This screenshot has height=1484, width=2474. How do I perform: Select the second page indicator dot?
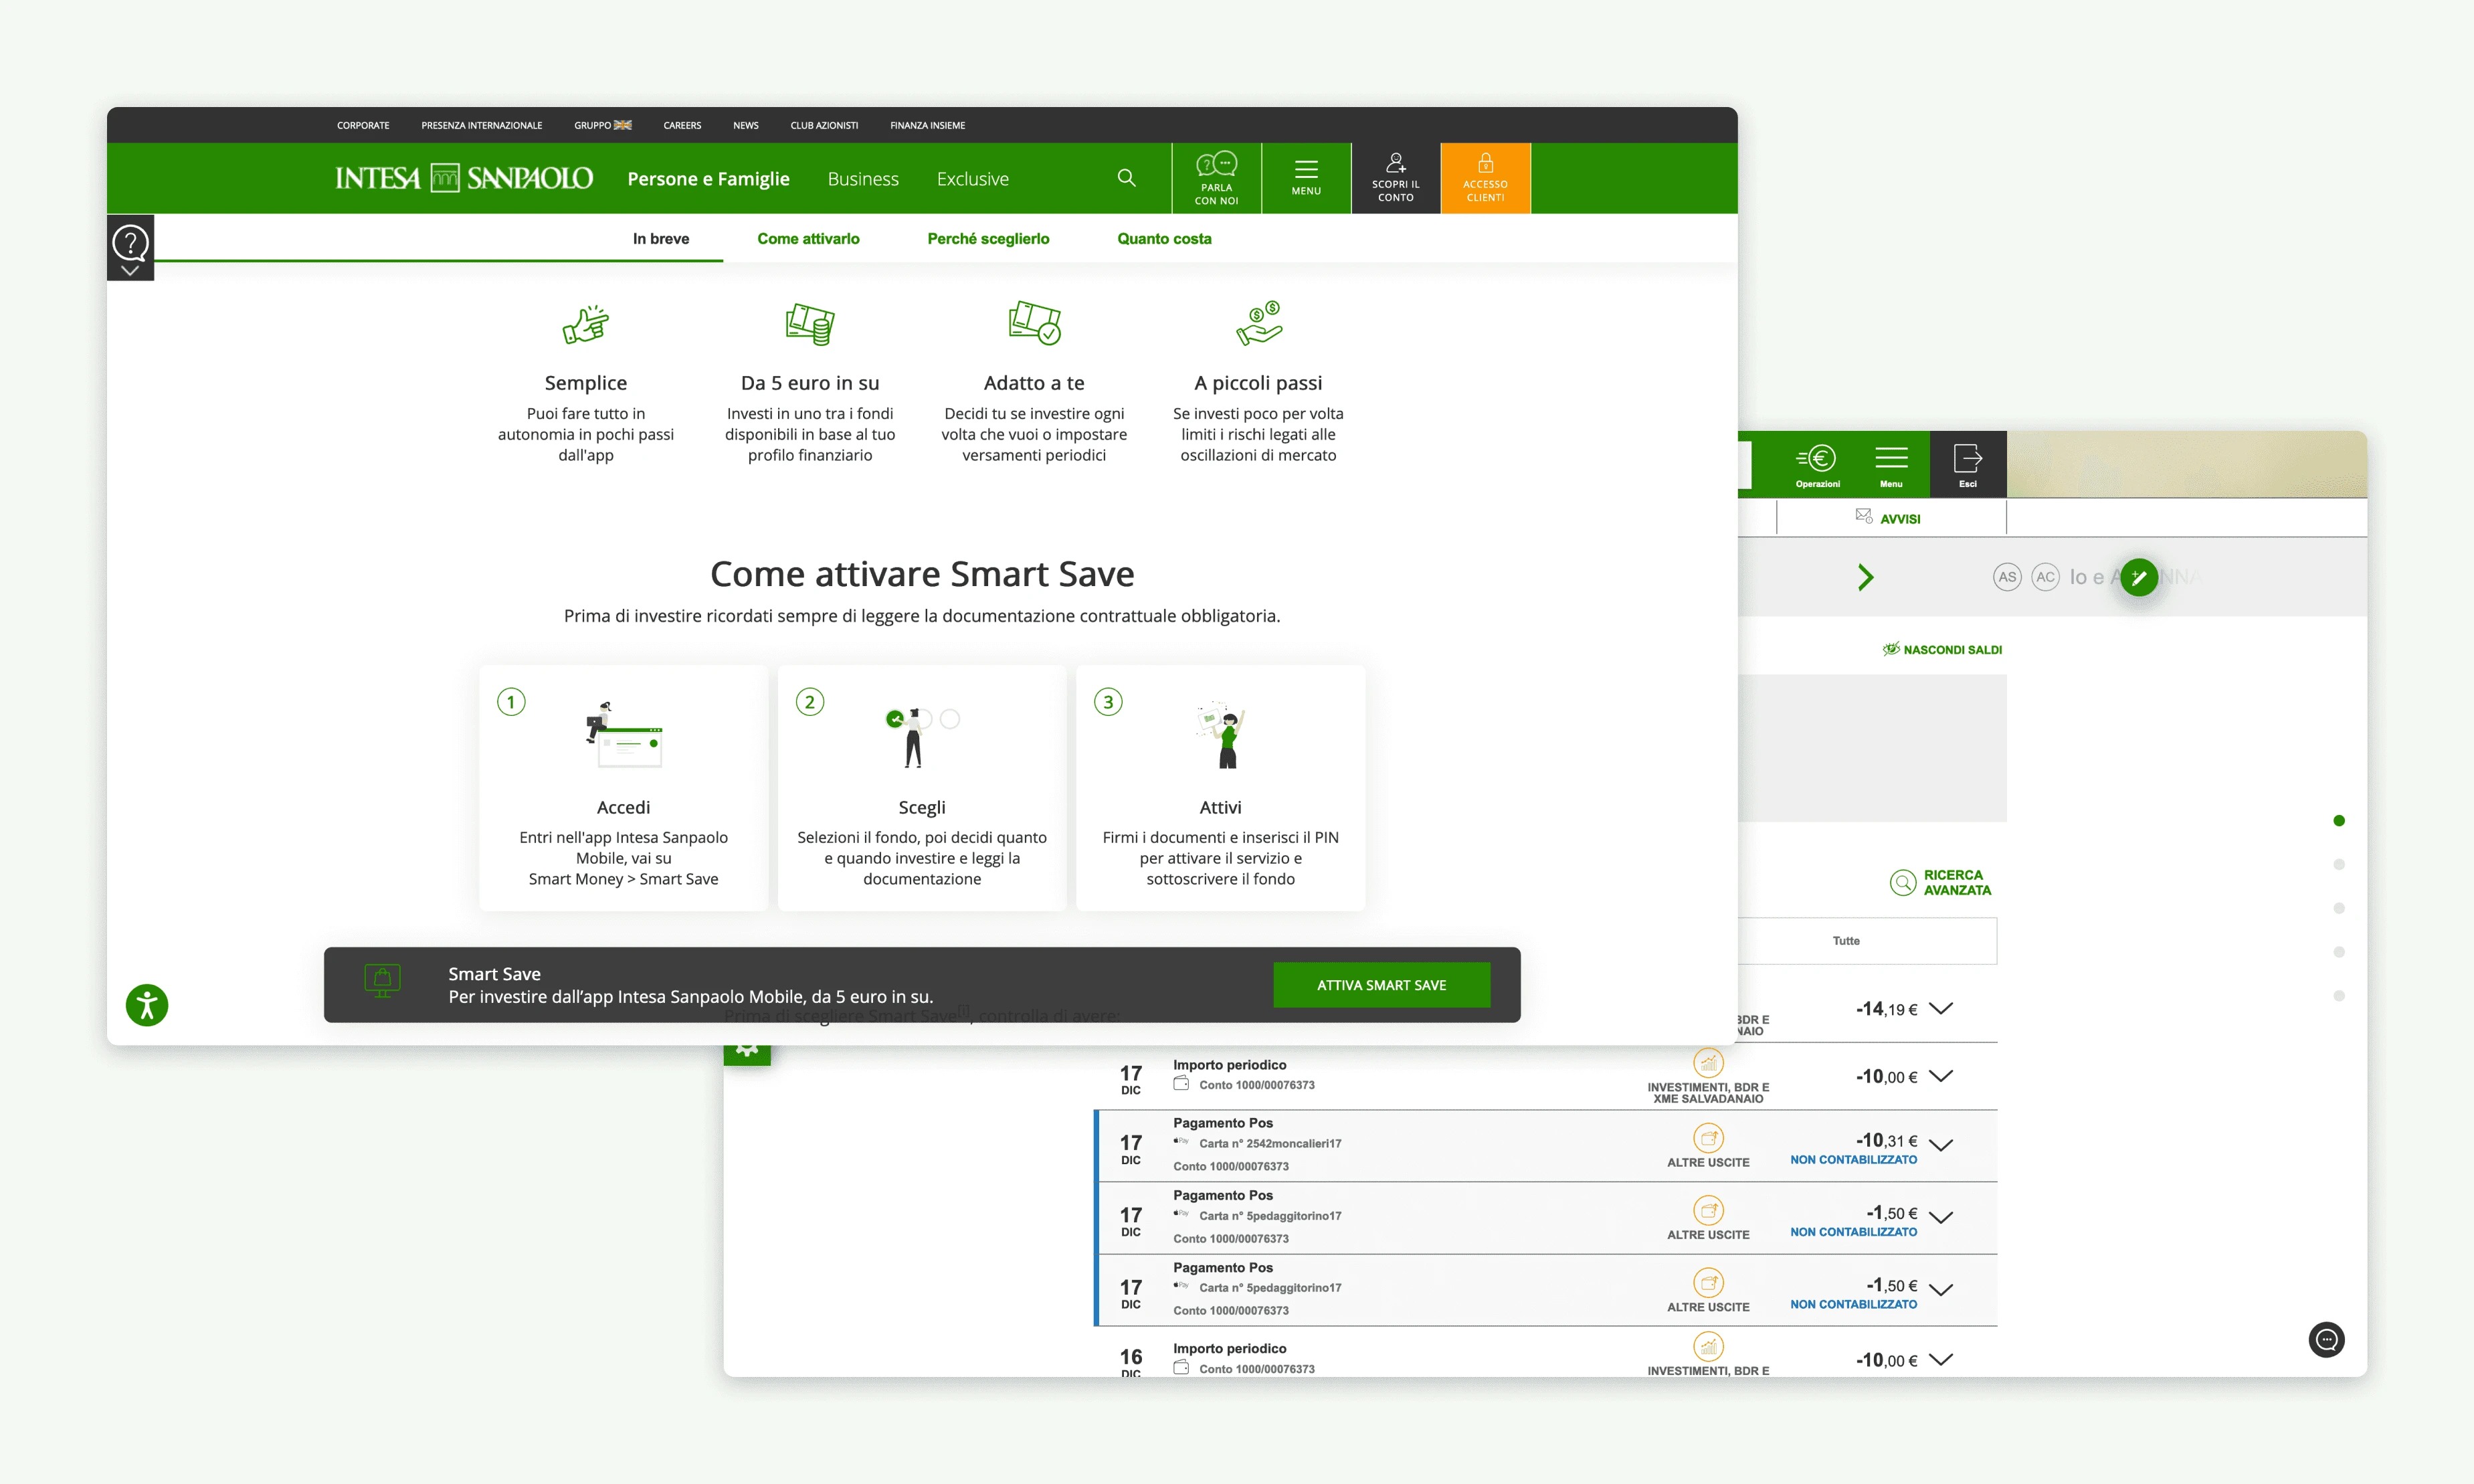pyautogui.click(x=2339, y=864)
